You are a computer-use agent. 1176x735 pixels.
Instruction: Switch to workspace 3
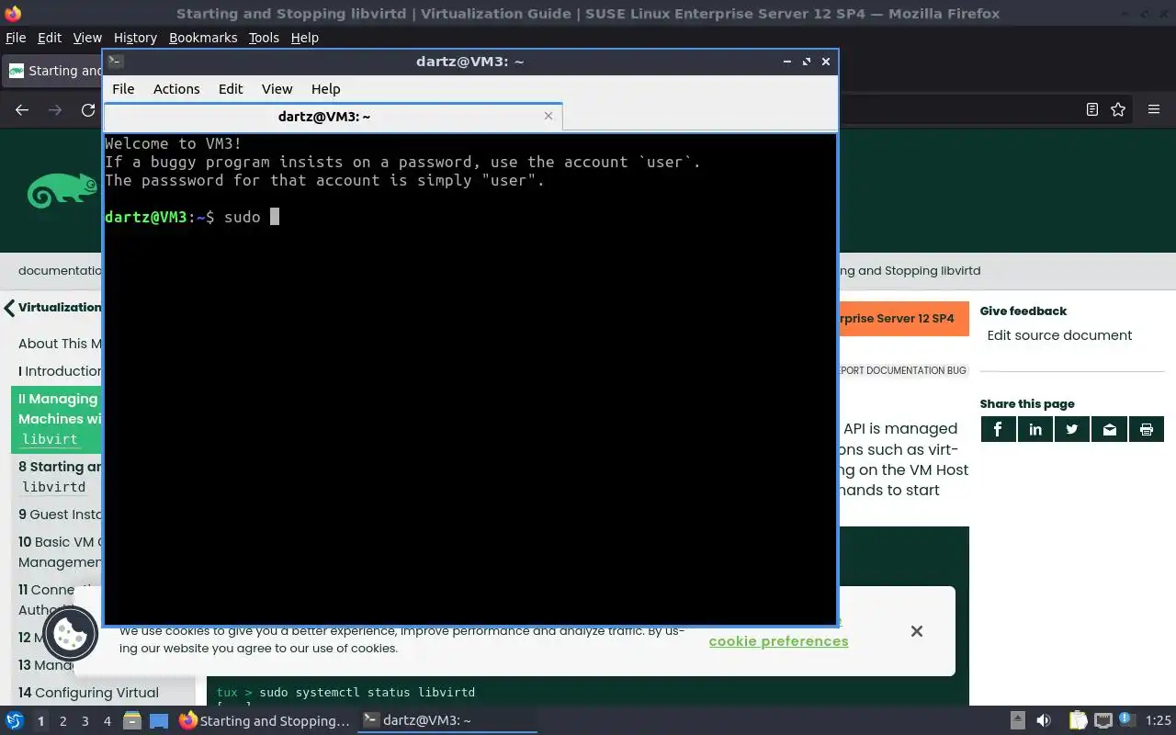[85, 721]
